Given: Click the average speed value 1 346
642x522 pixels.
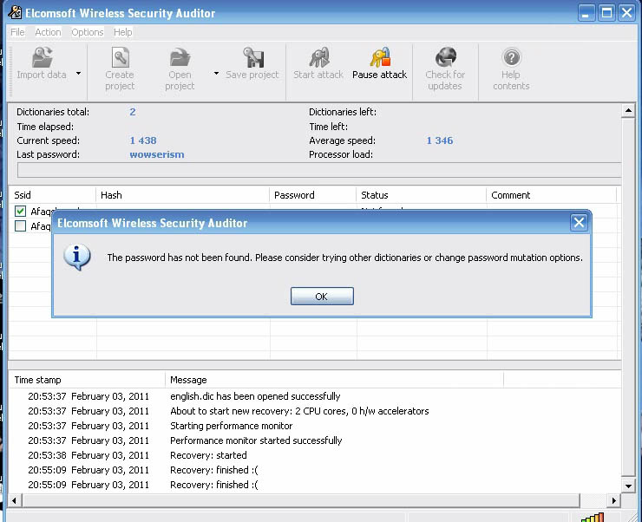Looking at the screenshot, I should click(440, 140).
